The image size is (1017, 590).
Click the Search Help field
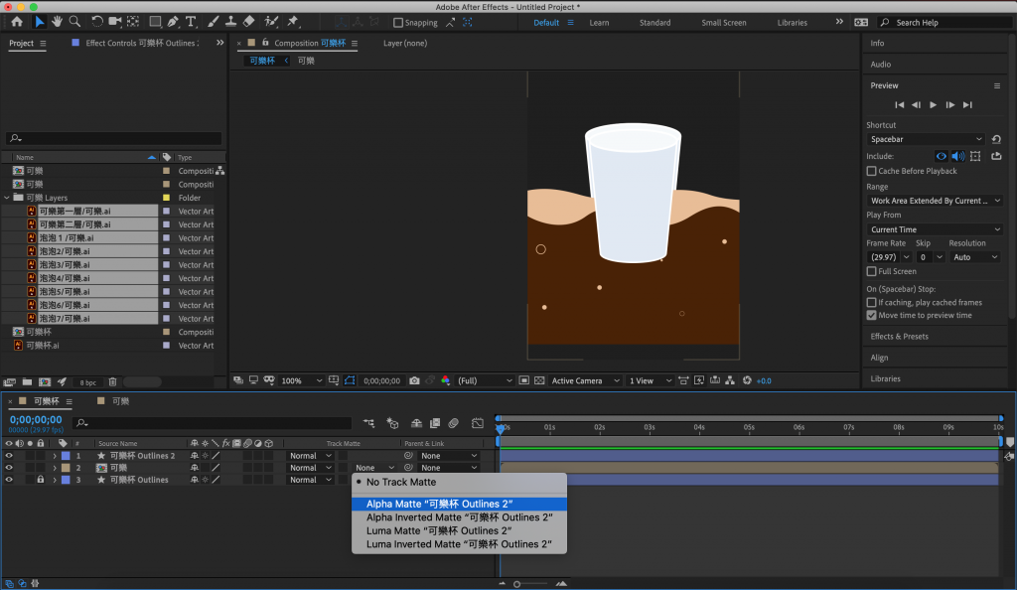(x=944, y=23)
